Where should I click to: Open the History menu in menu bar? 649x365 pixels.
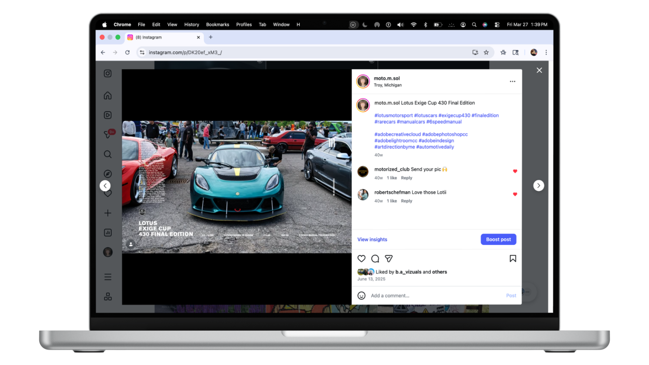[x=191, y=25]
